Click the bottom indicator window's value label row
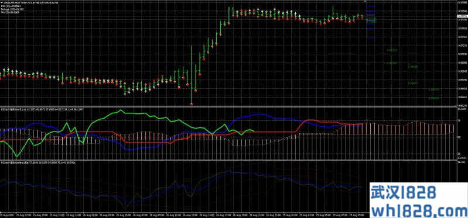Viewport: 468px width, 218px height. (38, 163)
